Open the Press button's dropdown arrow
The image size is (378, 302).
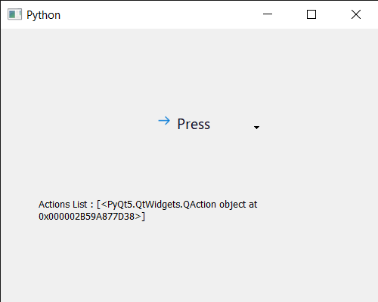point(256,128)
